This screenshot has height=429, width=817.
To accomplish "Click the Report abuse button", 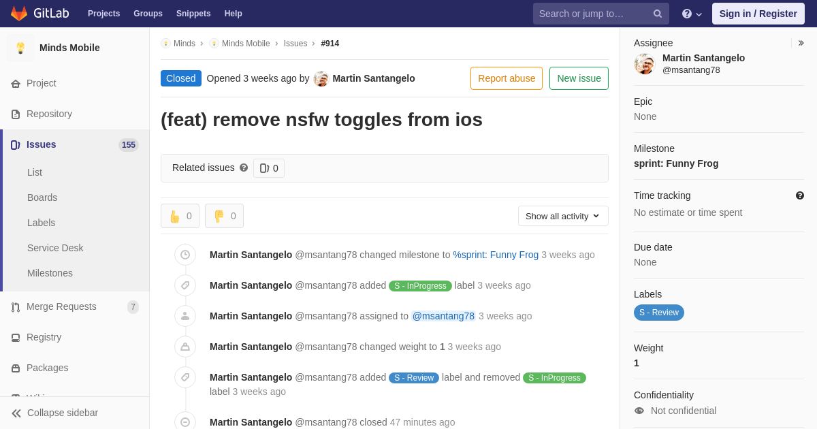I will (x=507, y=78).
